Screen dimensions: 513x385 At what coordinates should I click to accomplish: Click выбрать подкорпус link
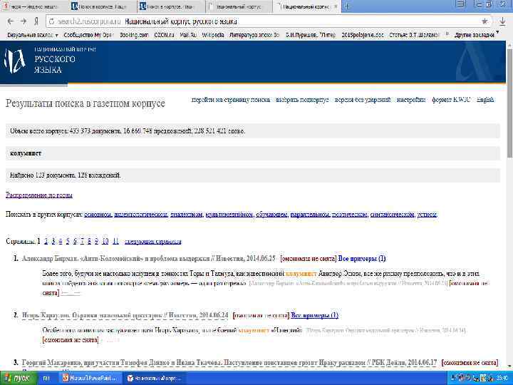[x=302, y=100]
